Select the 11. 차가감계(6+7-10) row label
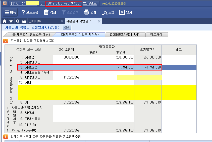The image size is (212, 142). point(29,130)
